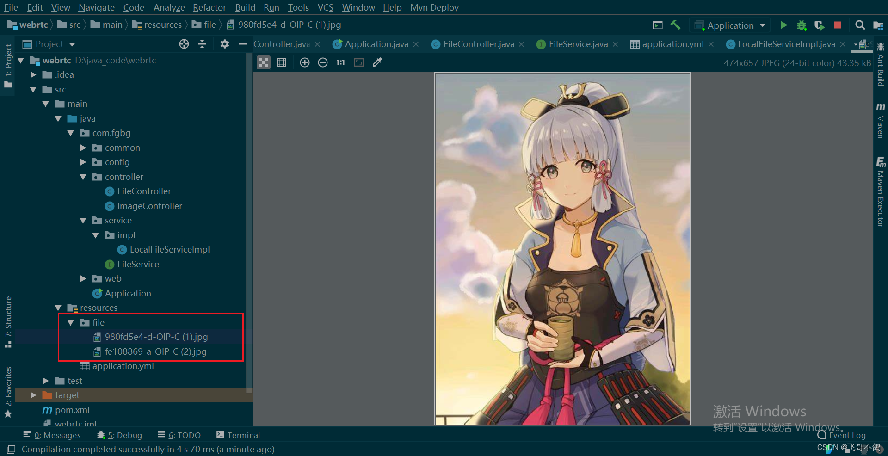The height and width of the screenshot is (456, 888).
Task: Switch to Application.java tab
Action: pyautogui.click(x=376, y=44)
